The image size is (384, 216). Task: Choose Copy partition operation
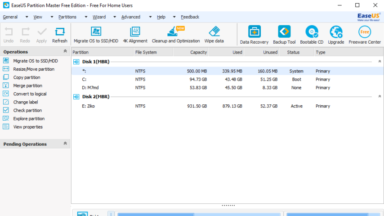(27, 77)
